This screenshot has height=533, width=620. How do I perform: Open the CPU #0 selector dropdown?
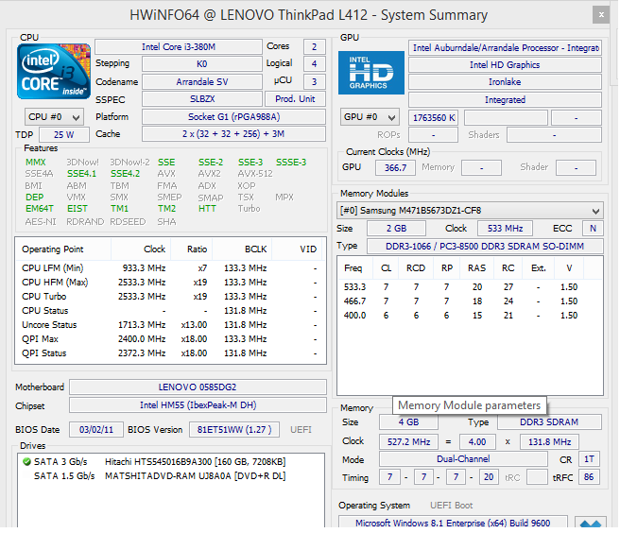click(x=54, y=117)
